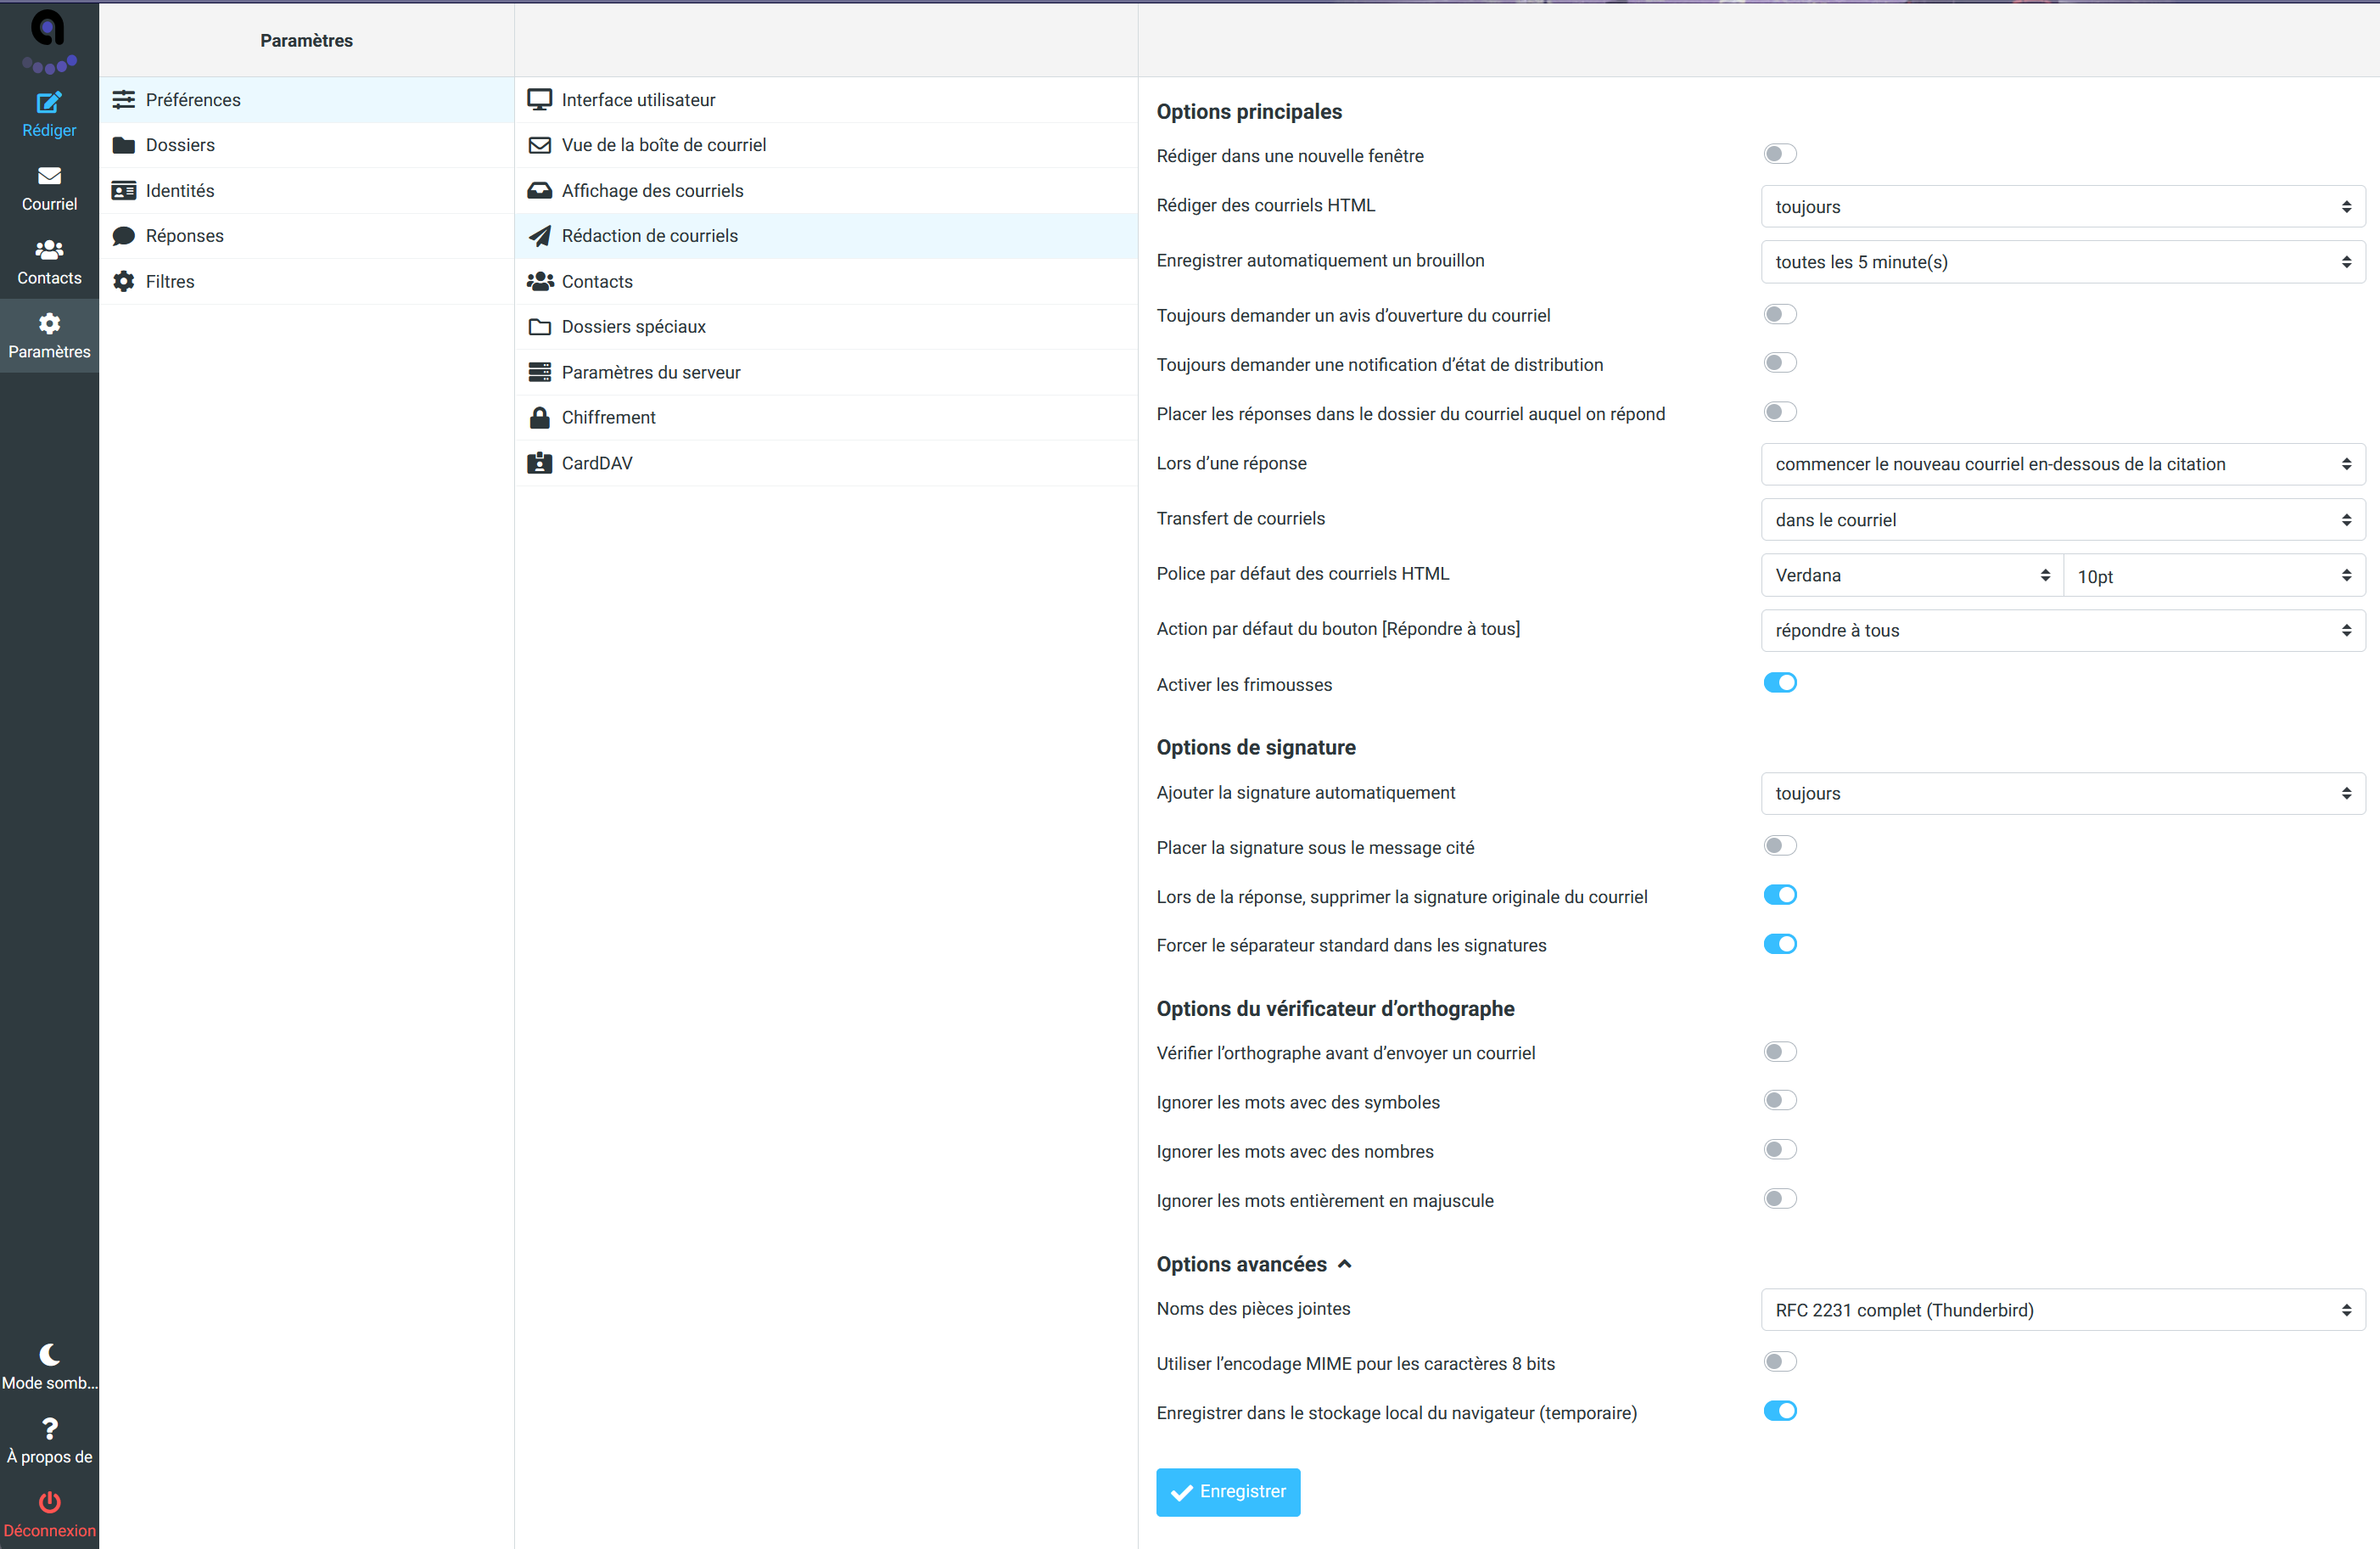Open Répondre à tous action dropdown
The width and height of the screenshot is (2380, 1549).
coord(2062,631)
